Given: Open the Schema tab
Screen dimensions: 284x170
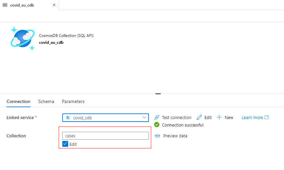Looking at the screenshot, I should click(46, 101).
